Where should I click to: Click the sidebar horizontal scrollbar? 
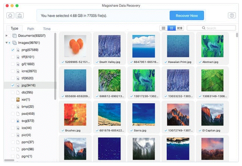coord(9,160)
